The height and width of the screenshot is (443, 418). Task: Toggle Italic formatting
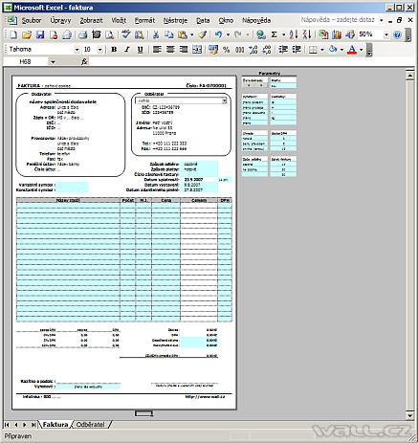pyautogui.click(x=127, y=50)
